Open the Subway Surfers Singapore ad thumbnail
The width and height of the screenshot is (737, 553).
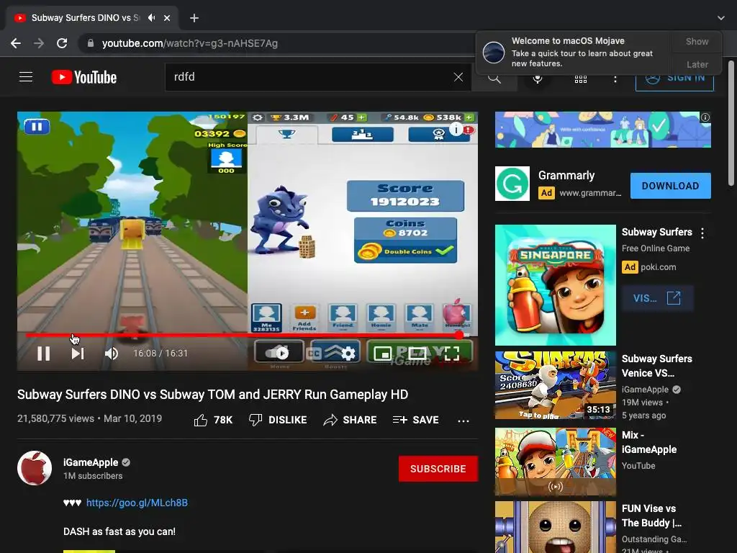[555, 285]
